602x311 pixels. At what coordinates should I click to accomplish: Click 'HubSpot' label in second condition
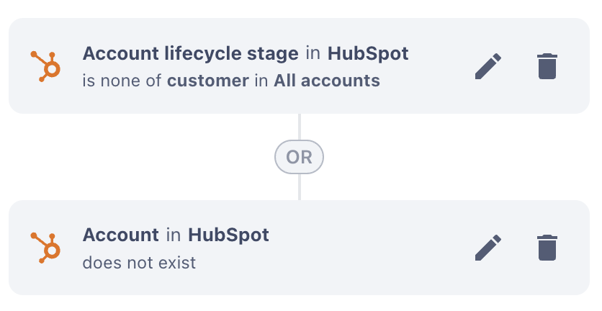228,235
